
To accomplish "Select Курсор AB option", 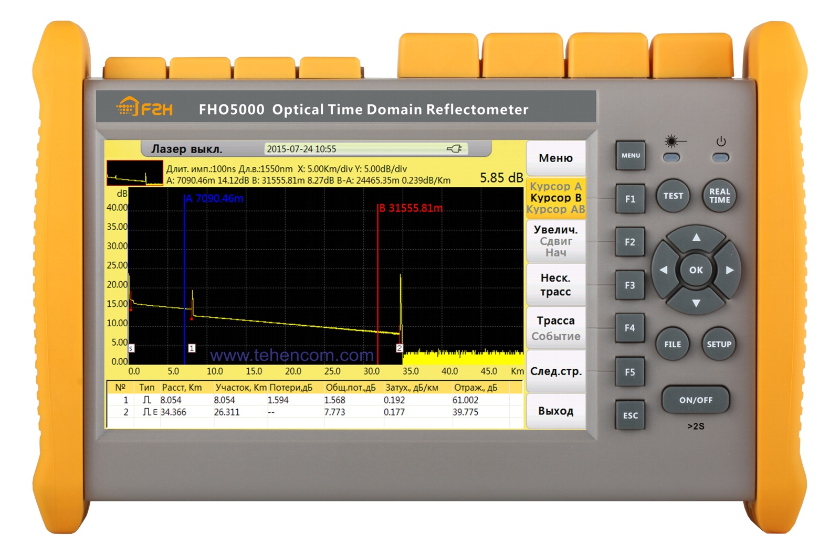I will pyautogui.click(x=555, y=209).
